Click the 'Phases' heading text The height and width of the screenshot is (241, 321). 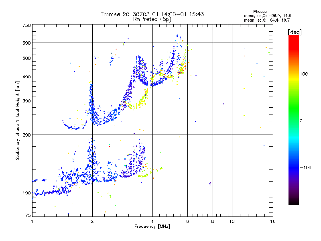pyautogui.click(x=260, y=12)
